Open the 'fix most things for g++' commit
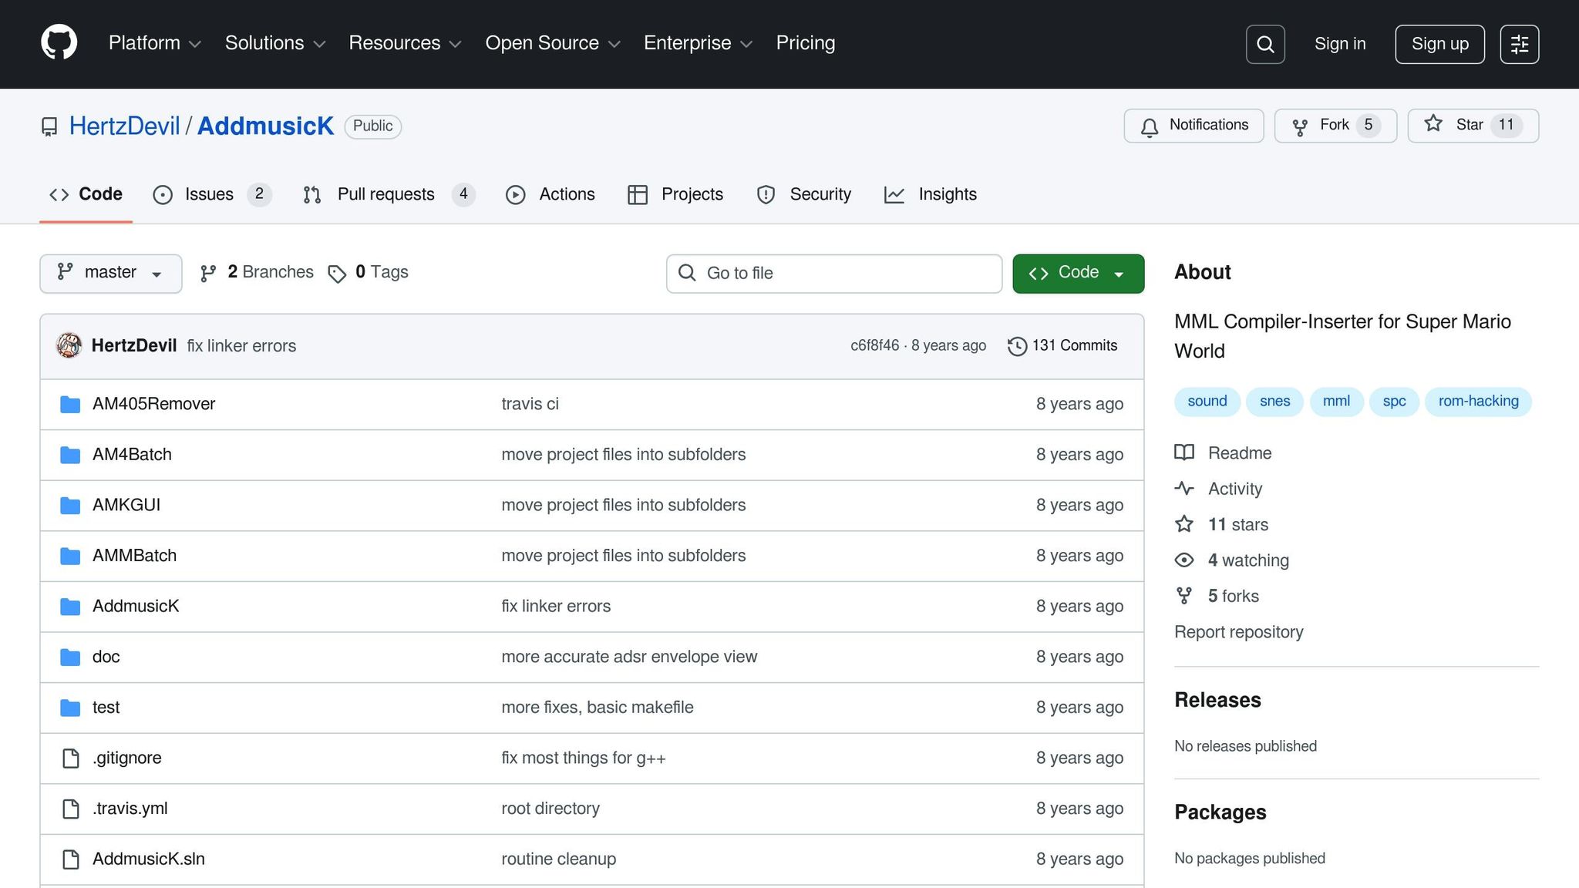Viewport: 1579px width, 888px height. pyautogui.click(x=584, y=758)
